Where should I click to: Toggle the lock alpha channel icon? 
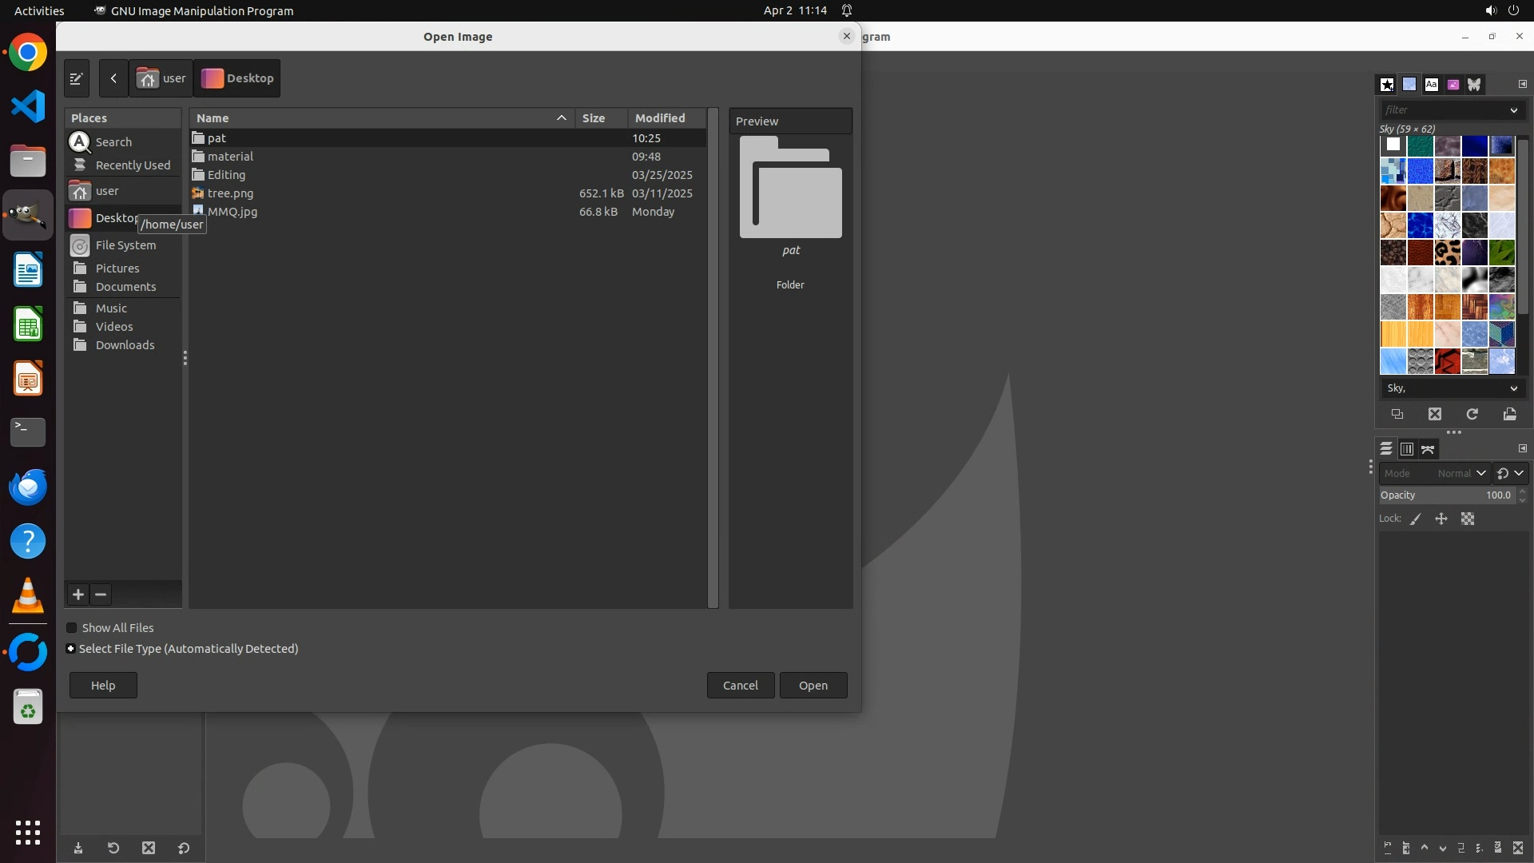(1468, 519)
